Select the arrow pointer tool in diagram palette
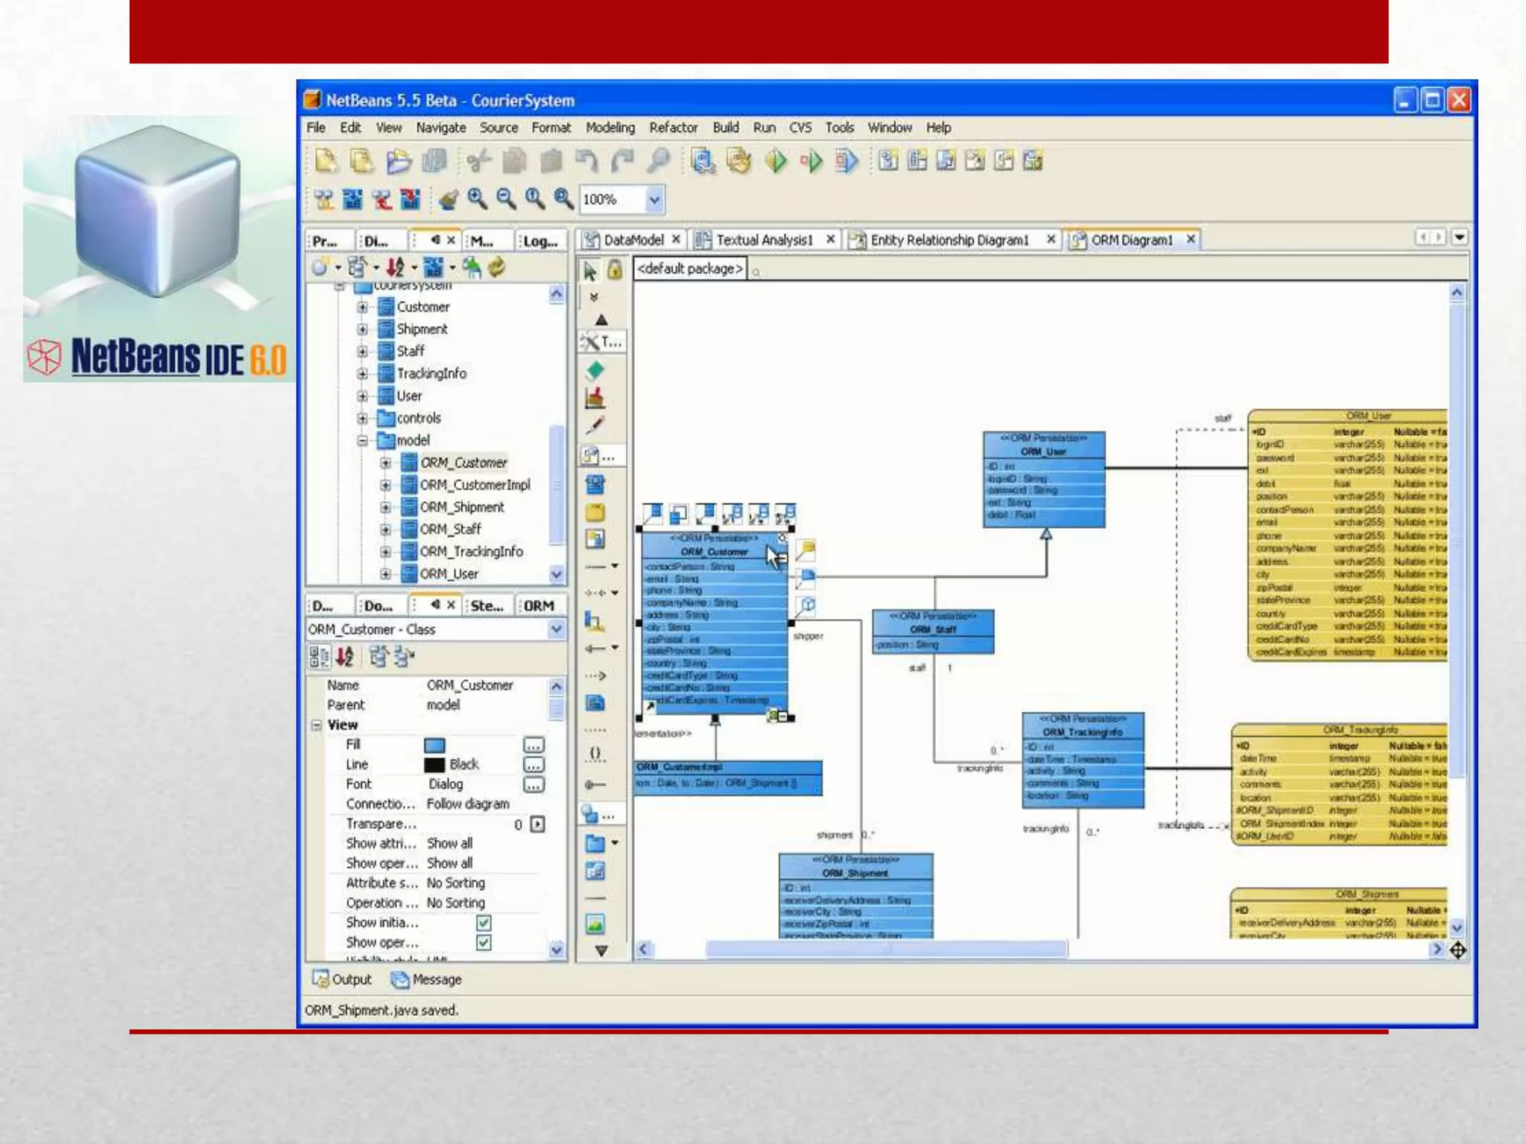 (590, 271)
